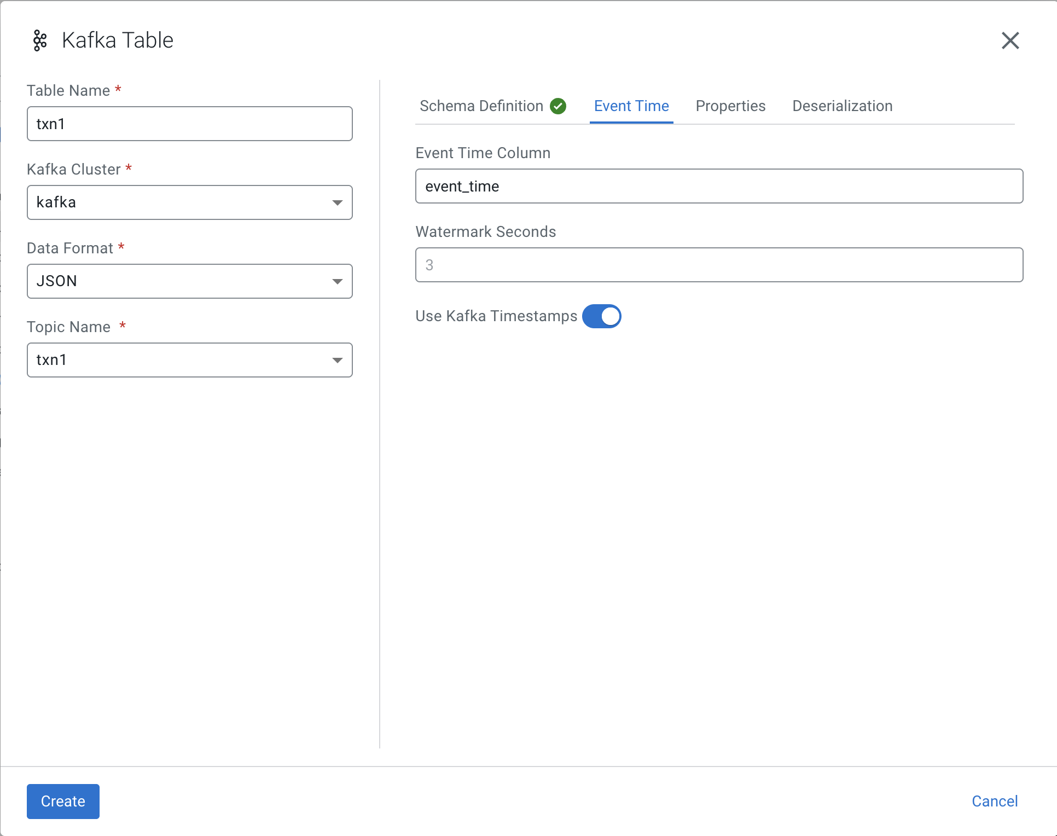Click the Kafka Cluster dropdown arrow
The width and height of the screenshot is (1057, 836).
tap(337, 202)
